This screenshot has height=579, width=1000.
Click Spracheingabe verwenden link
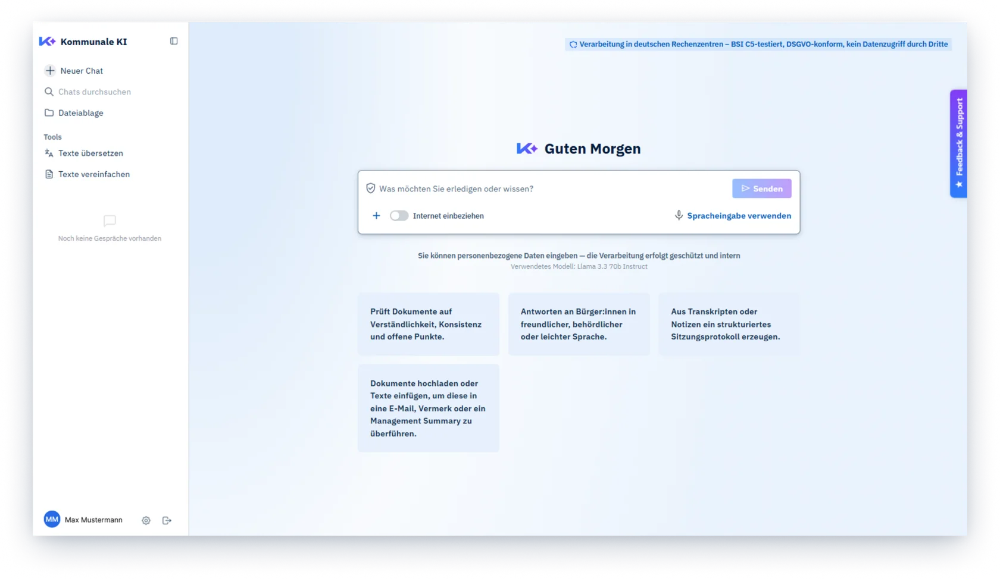[x=739, y=216]
